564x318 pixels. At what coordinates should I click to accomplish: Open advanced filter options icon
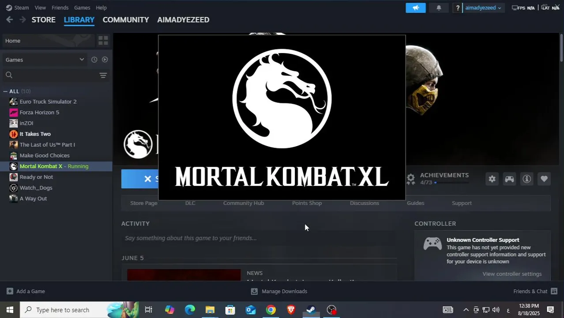pos(103,75)
